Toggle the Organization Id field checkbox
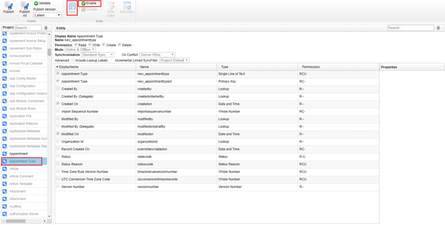The height and width of the screenshot is (225, 445). pyautogui.click(x=58, y=141)
